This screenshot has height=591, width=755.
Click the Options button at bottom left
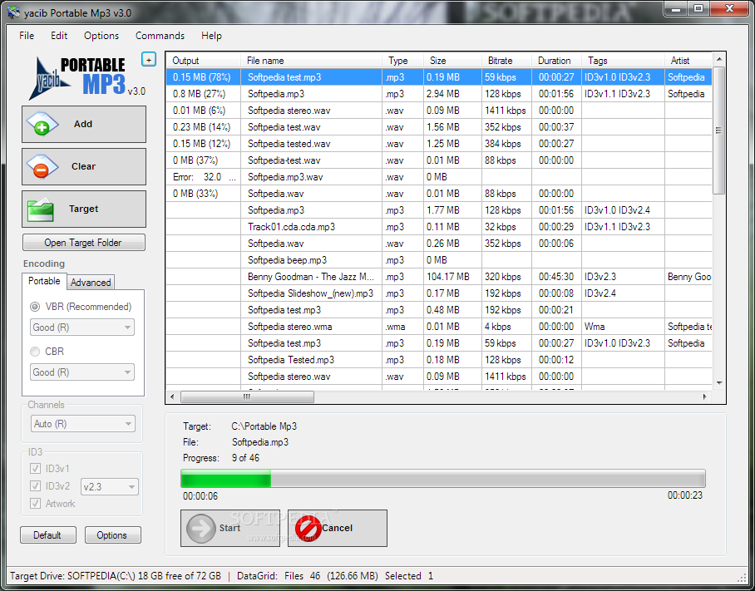[x=112, y=535]
